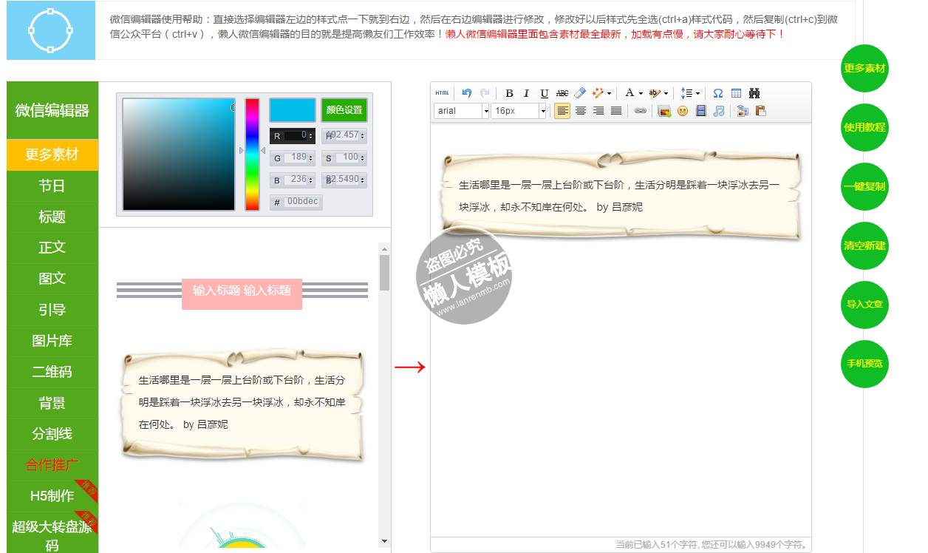Click the G value stepper arrows
This screenshot has width=928, height=553.
[x=311, y=158]
